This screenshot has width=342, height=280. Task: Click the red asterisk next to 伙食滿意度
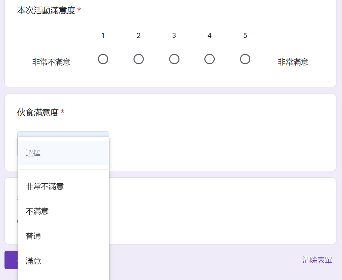(x=63, y=112)
